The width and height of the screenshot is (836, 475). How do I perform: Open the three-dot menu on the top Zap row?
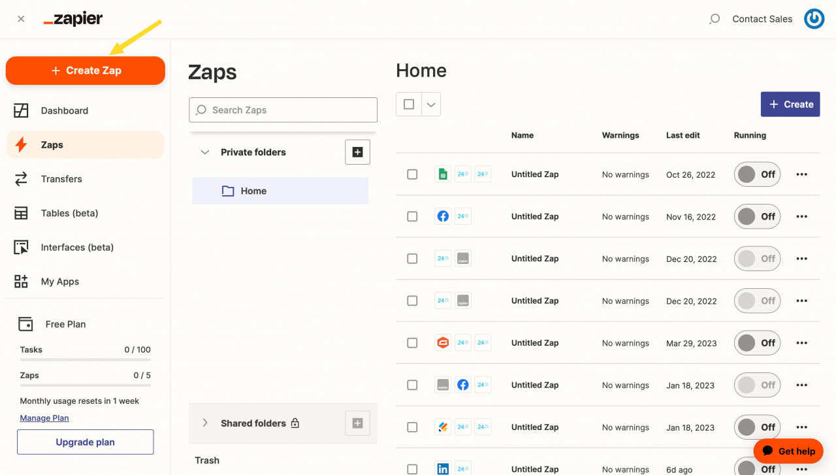801,174
